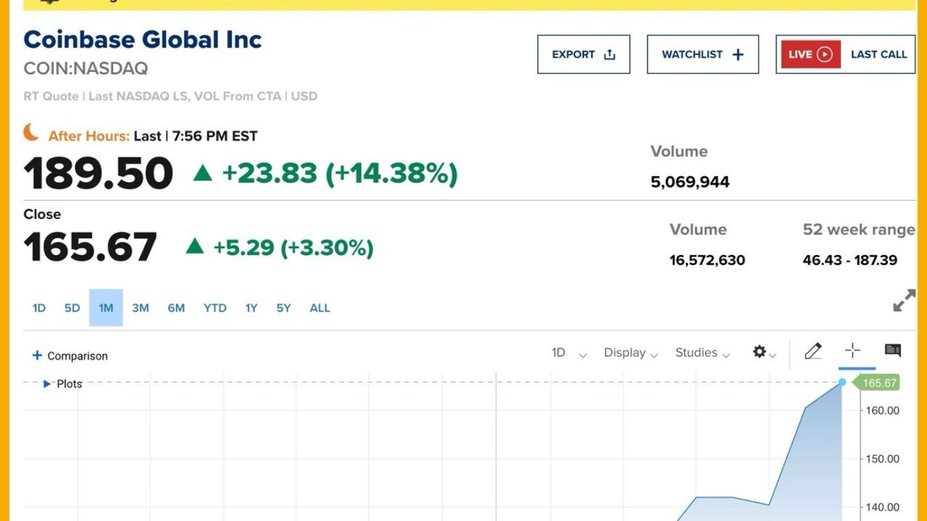
Task: Open the chart annotations comment icon
Action: [x=893, y=350]
